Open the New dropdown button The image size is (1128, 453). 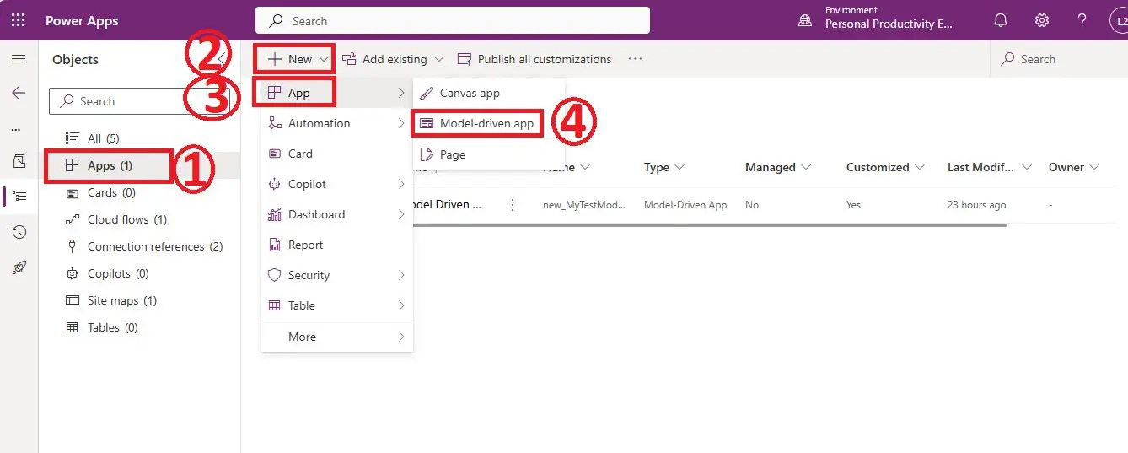click(298, 59)
